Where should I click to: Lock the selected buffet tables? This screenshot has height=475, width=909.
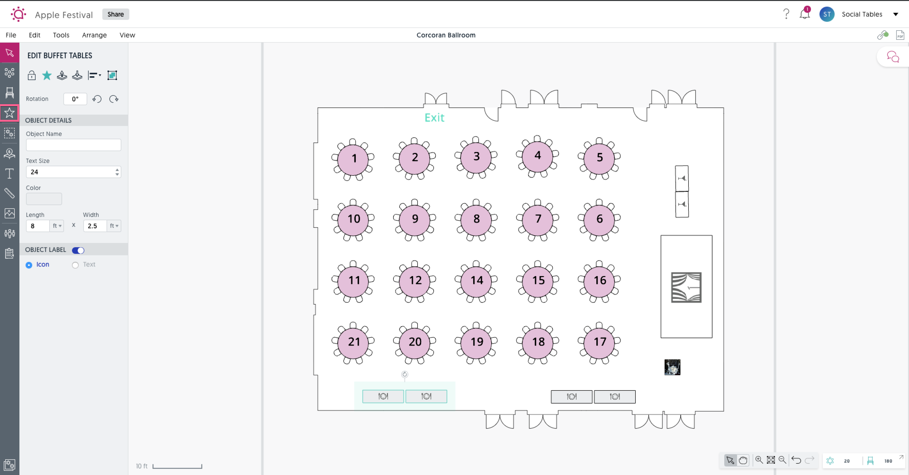[32, 75]
